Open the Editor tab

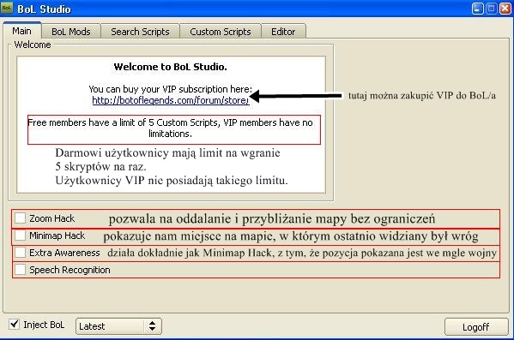click(283, 32)
